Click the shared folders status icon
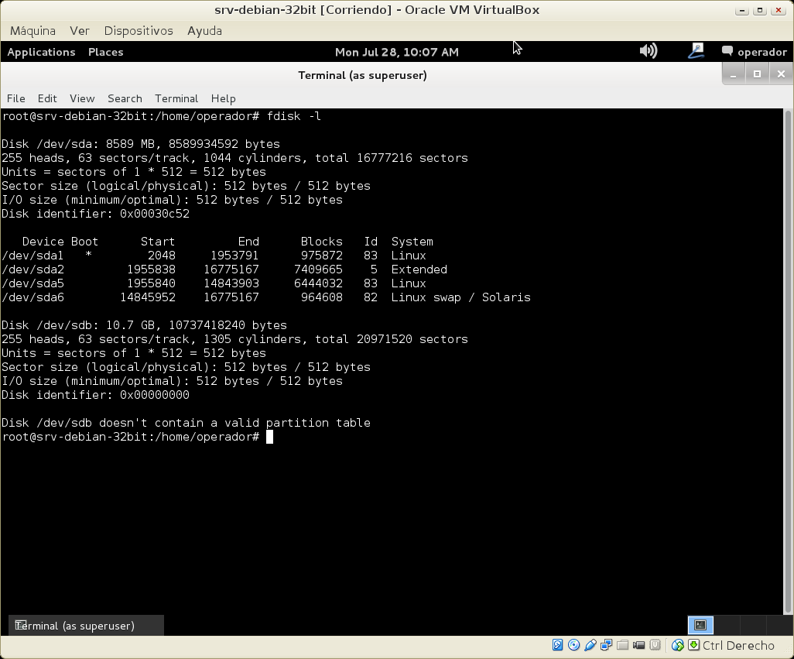 point(622,645)
